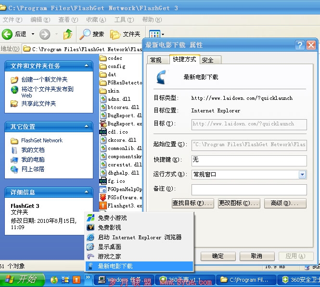
Task: Open the 帮助 menu
Action: tap(152, 20)
